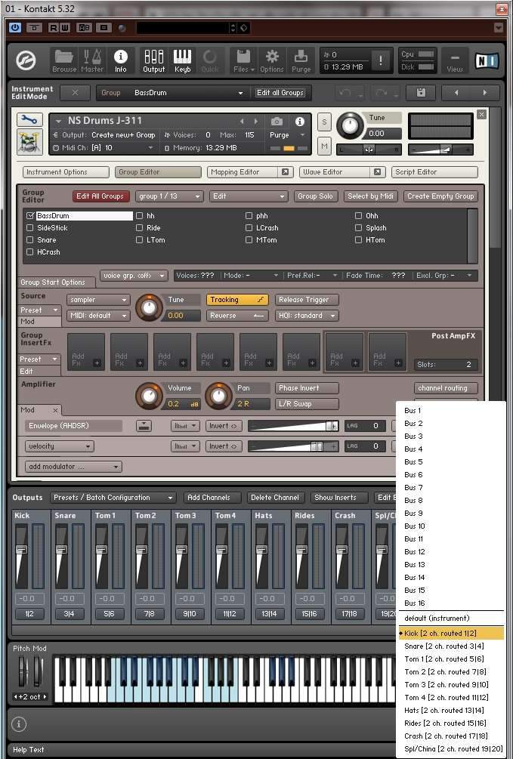Uncheck the BassDrum group checkbox
513x759 pixels.
pyautogui.click(x=30, y=216)
